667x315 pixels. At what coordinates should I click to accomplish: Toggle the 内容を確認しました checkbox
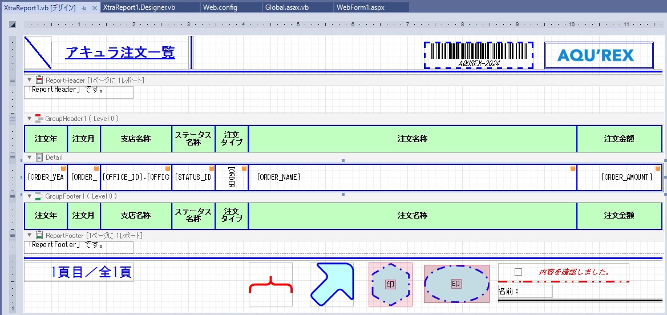tap(518, 272)
